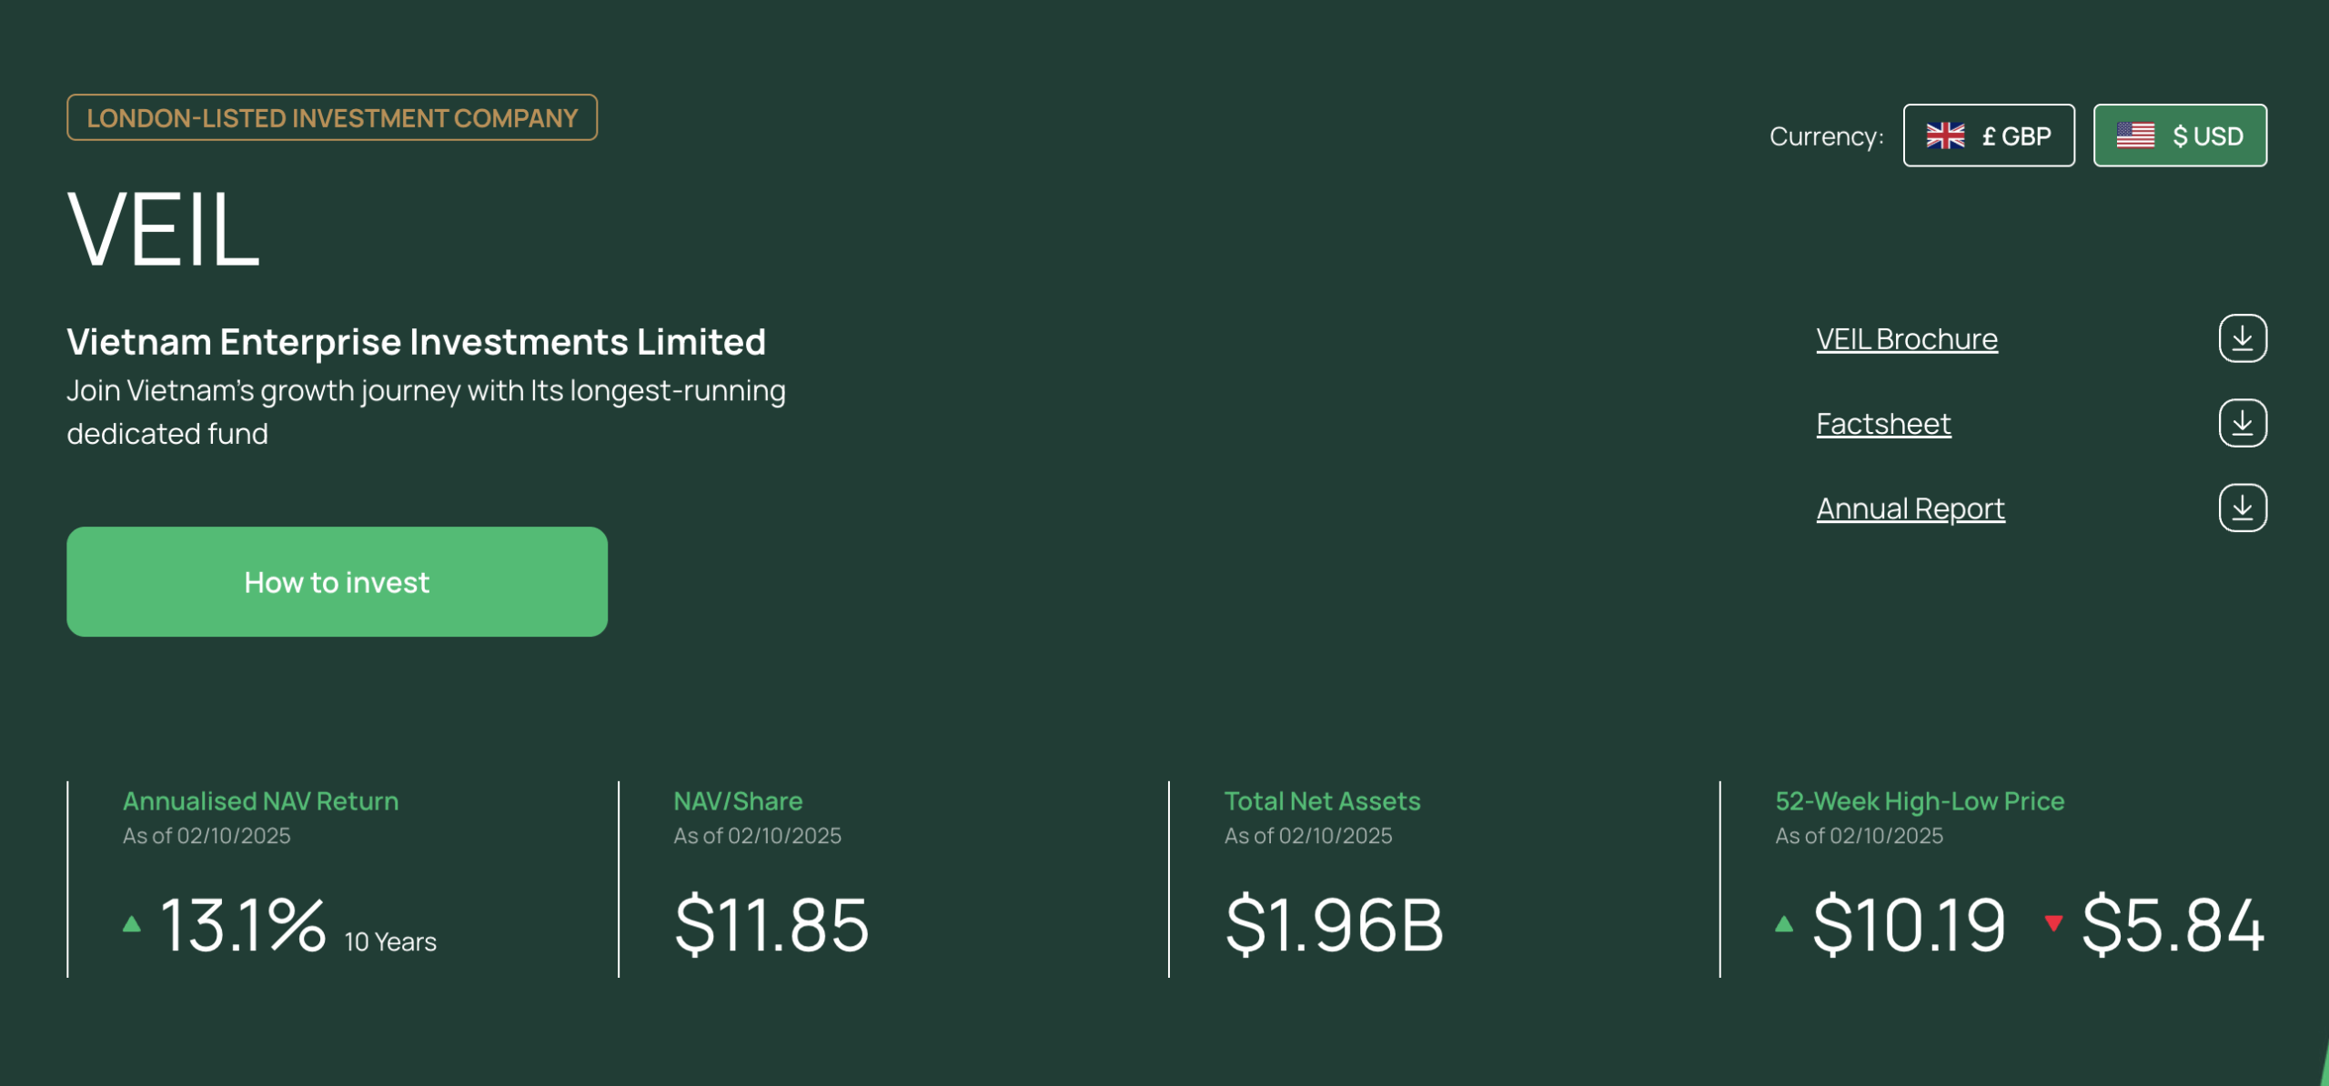Click the London-Listed Investment Company badge
The width and height of the screenshot is (2329, 1086).
[x=332, y=118]
